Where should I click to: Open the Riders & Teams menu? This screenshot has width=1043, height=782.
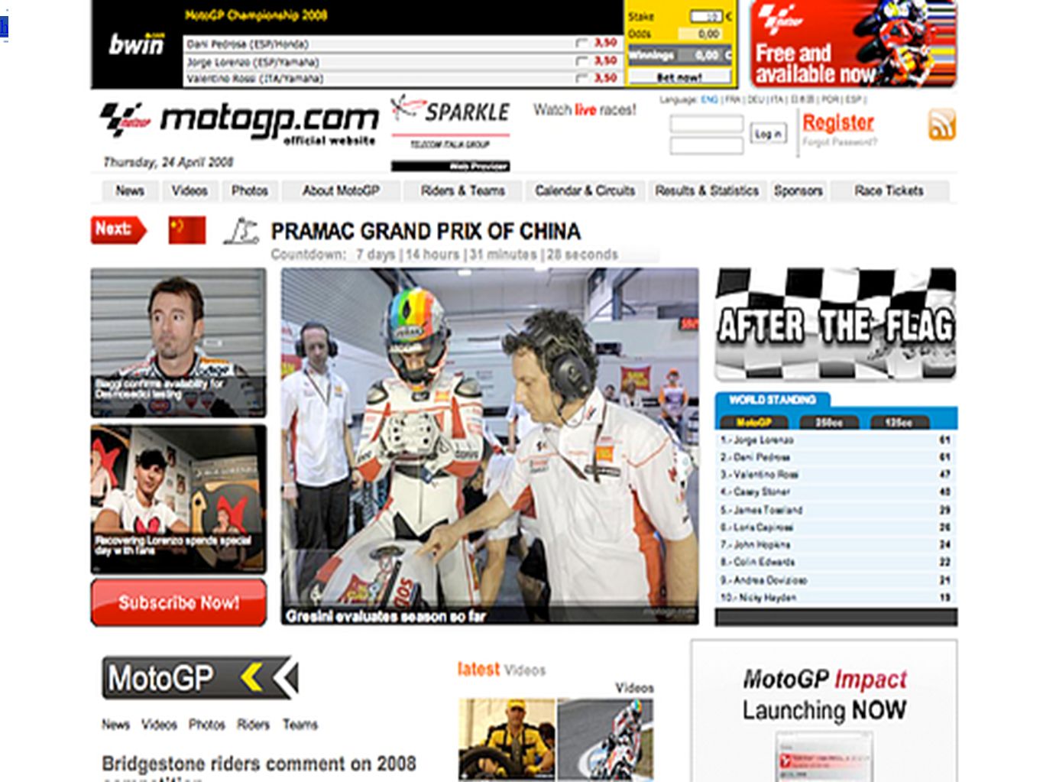click(463, 190)
